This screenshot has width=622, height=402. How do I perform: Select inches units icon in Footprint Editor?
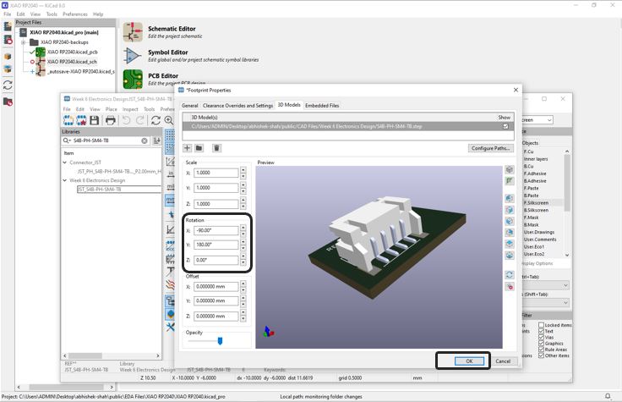click(170, 173)
